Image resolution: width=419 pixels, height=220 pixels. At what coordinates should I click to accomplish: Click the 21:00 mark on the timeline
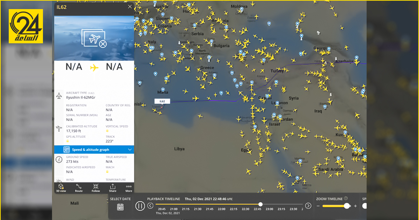click(x=174, y=209)
